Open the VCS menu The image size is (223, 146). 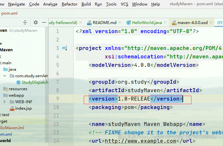click(x=124, y=4)
